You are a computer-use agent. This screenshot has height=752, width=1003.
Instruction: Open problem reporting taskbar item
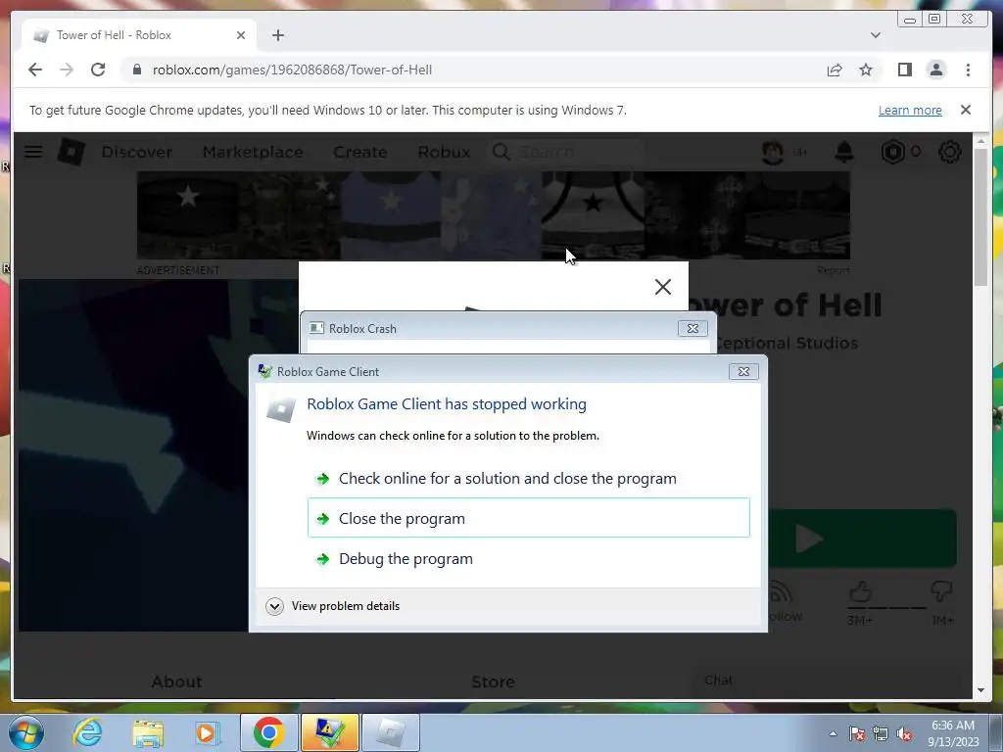click(329, 732)
